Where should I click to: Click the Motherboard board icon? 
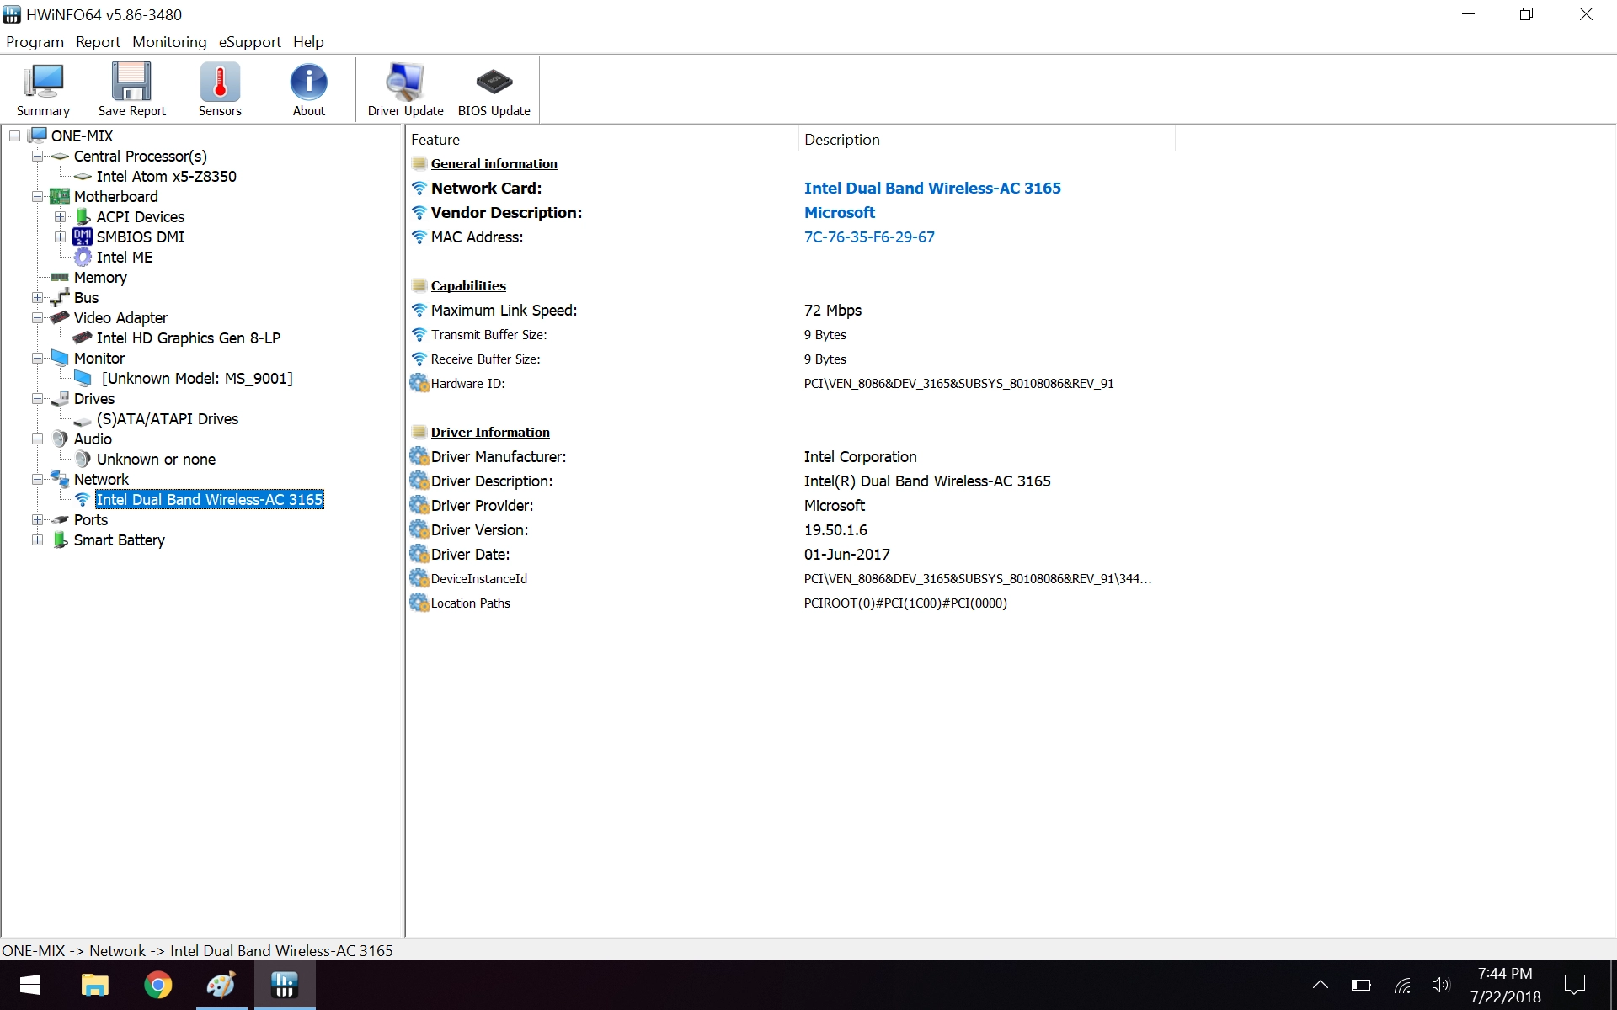click(x=60, y=196)
